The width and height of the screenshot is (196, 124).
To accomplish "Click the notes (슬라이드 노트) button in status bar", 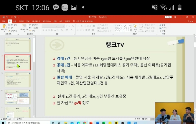I will click(137, 119).
